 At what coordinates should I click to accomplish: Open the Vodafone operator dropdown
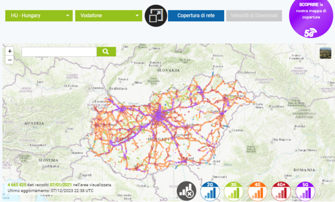coord(109,16)
